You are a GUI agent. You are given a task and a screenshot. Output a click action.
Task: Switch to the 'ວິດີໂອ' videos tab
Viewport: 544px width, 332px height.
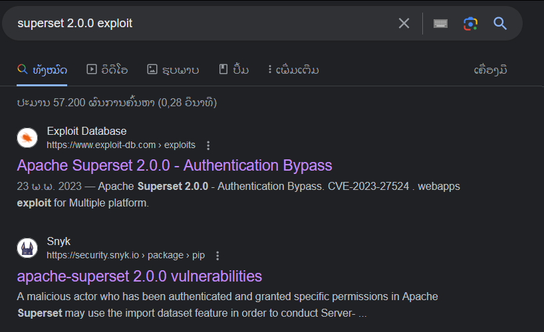tap(107, 70)
